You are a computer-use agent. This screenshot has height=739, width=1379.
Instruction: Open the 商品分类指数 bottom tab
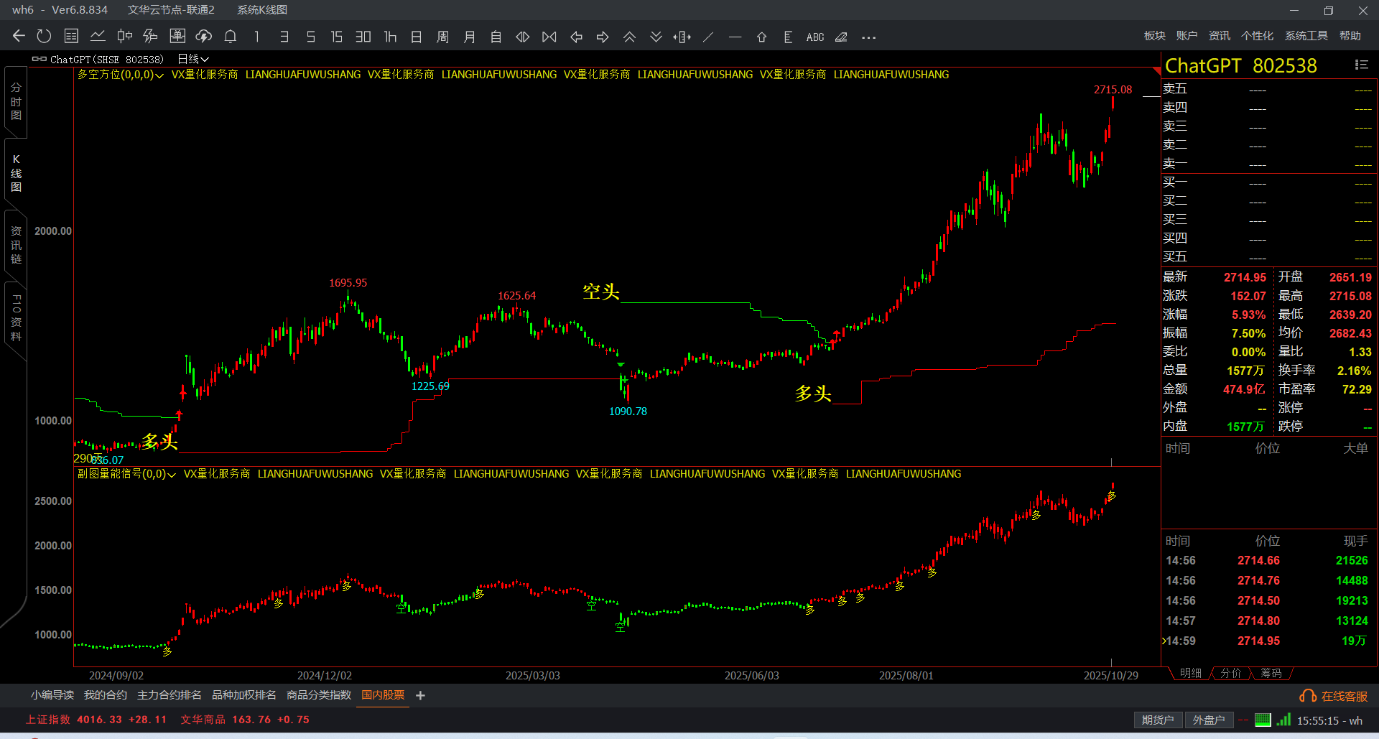click(x=319, y=695)
